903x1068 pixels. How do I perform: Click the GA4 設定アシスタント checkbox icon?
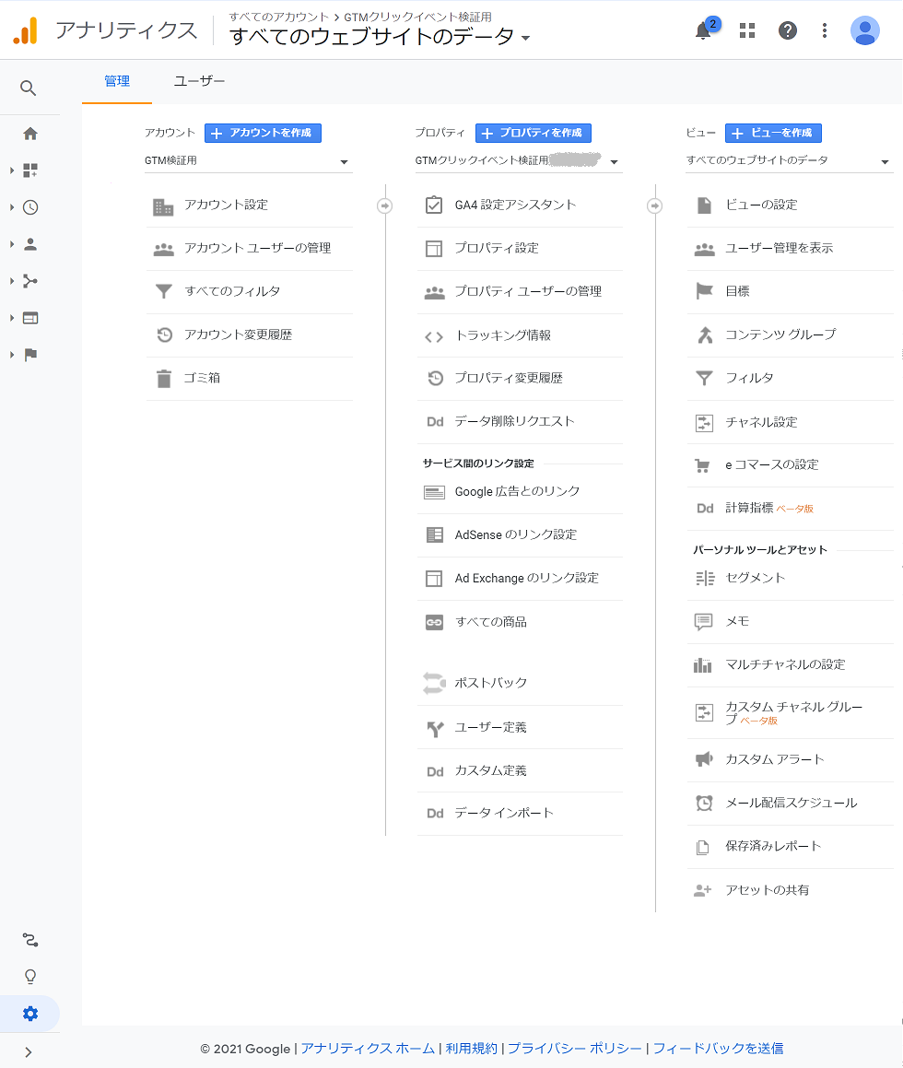434,205
